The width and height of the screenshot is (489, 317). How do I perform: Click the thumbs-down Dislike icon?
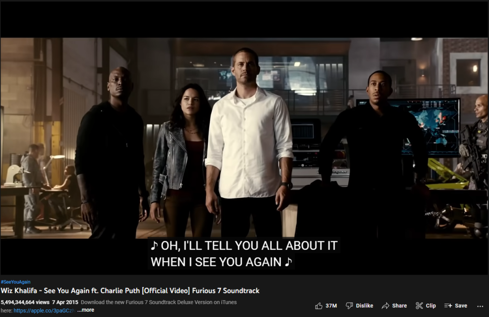pyautogui.click(x=349, y=306)
